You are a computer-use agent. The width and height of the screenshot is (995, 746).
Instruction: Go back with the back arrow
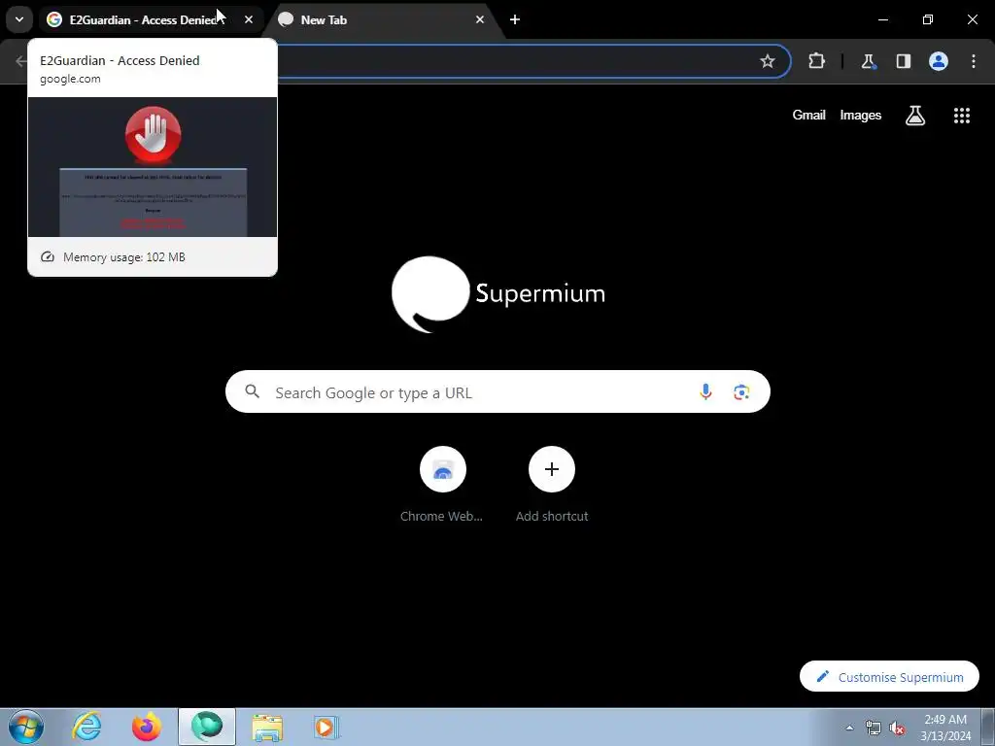coord(20,61)
